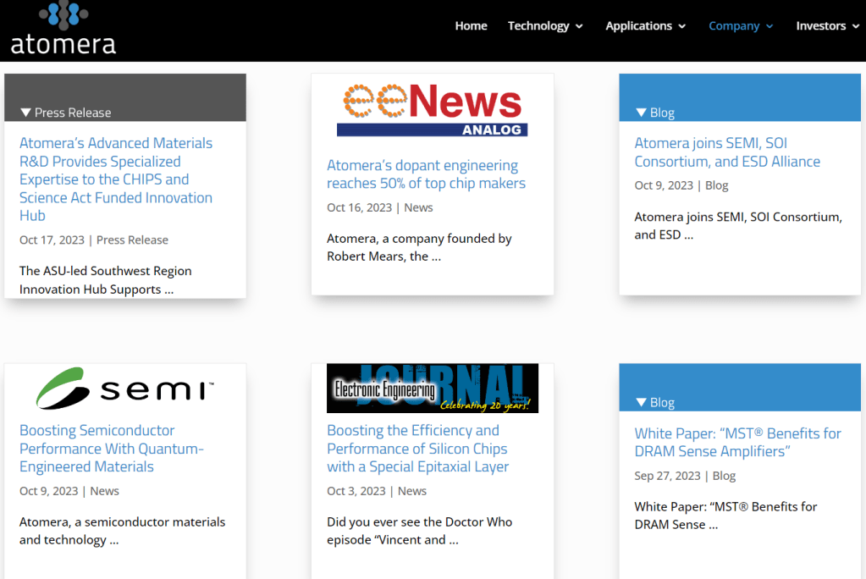The width and height of the screenshot is (866, 579).
Task: Click the eeNews Analog logo image
Action: [432, 110]
